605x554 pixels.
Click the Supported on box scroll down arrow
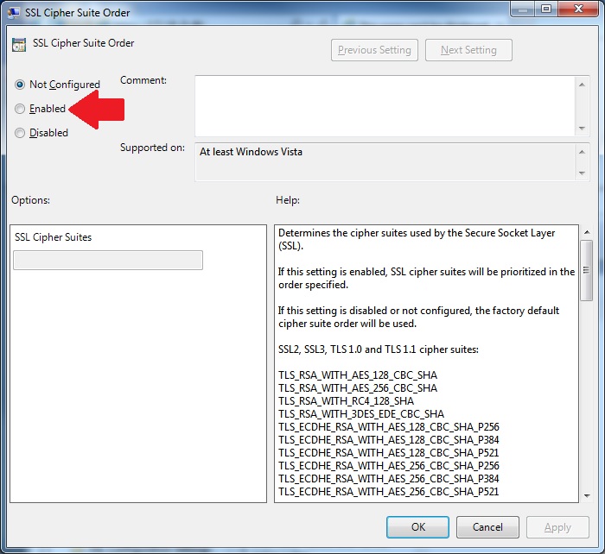click(x=583, y=173)
